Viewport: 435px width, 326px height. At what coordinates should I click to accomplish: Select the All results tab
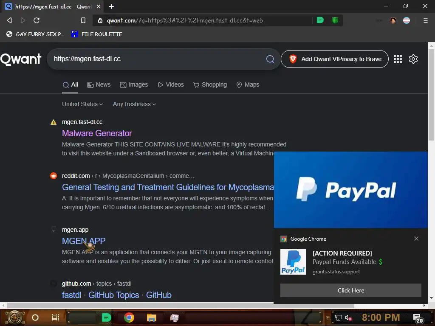pyautogui.click(x=70, y=85)
